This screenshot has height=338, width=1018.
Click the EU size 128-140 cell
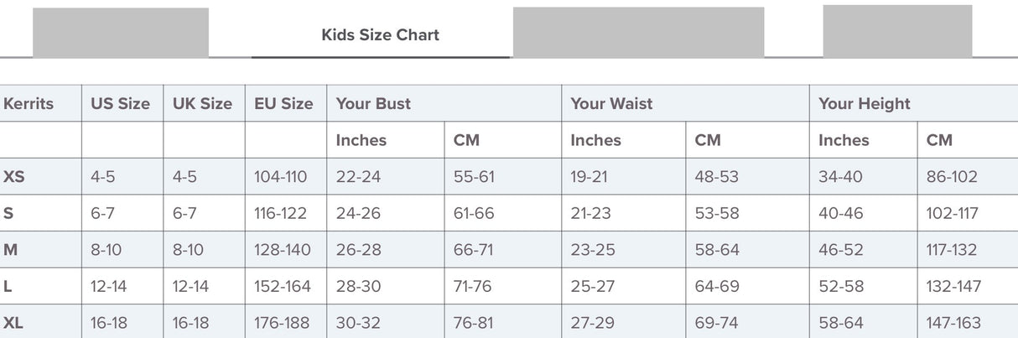(282, 250)
